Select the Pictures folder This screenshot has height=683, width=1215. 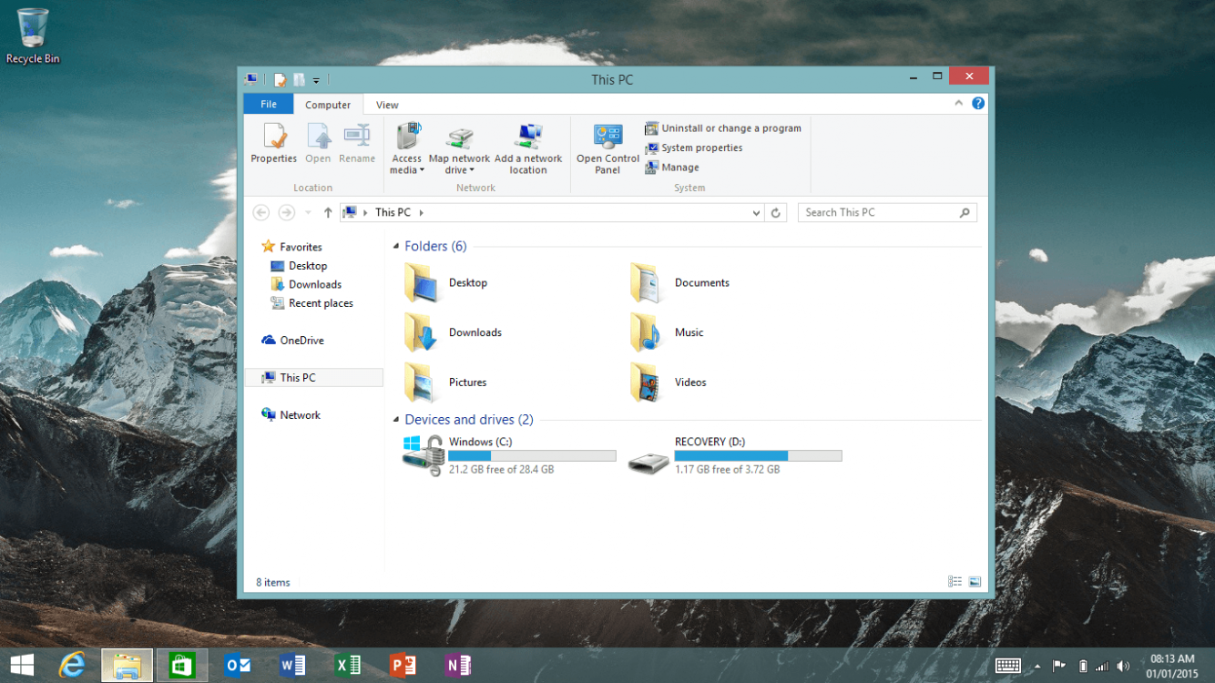coord(445,382)
